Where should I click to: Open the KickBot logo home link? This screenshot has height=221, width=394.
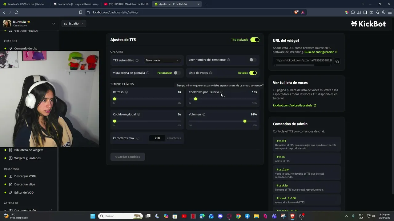(368, 24)
